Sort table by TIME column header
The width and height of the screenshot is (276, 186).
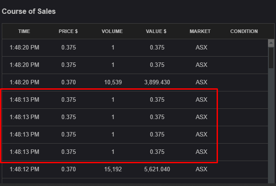pos(24,31)
